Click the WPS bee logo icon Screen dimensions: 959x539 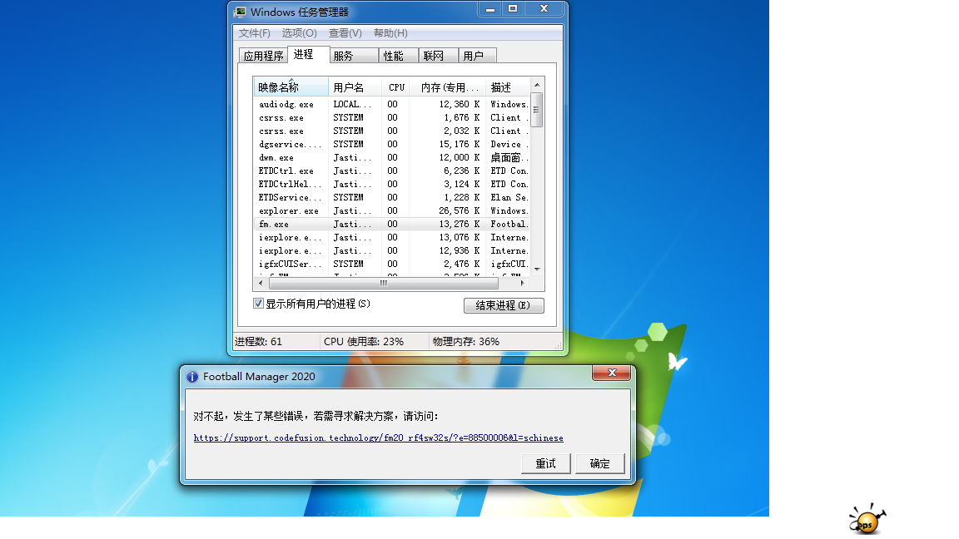[x=867, y=519]
